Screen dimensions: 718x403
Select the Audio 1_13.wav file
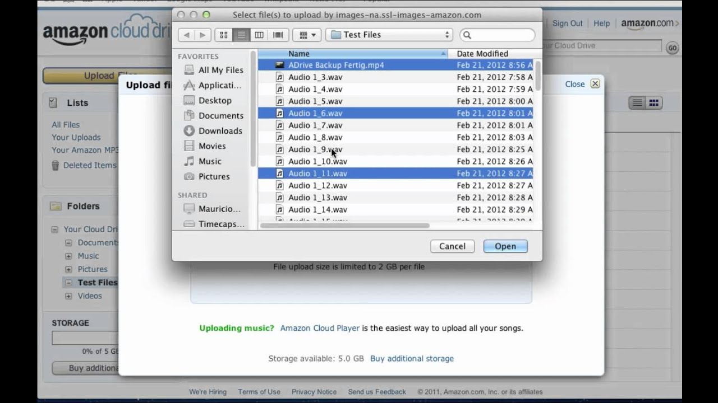395,198
